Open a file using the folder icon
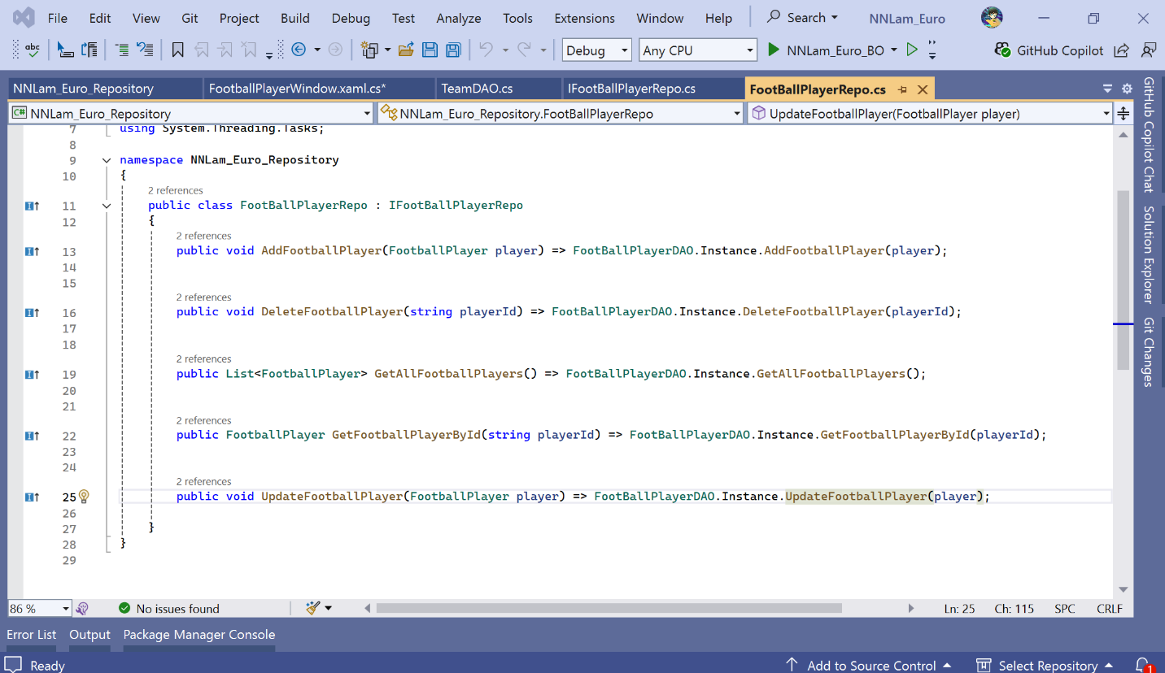The width and height of the screenshot is (1165, 673). click(x=406, y=50)
